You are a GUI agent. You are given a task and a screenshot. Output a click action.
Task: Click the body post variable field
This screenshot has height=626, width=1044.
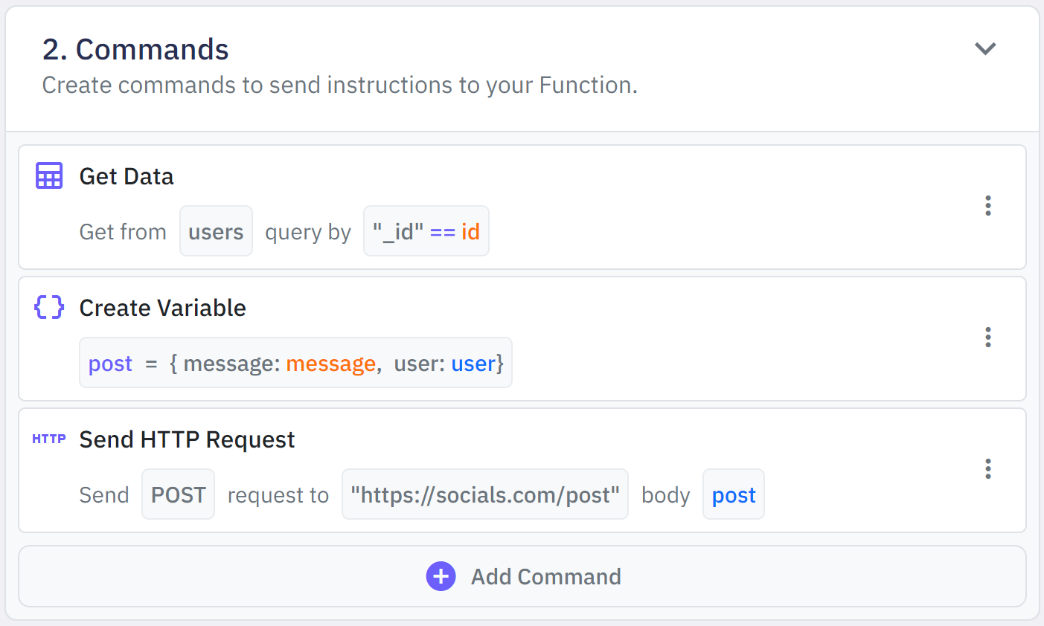[733, 494]
